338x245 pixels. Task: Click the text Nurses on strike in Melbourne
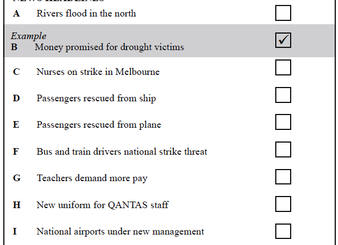98,72
